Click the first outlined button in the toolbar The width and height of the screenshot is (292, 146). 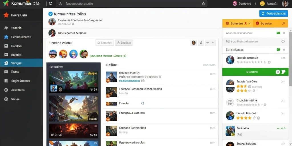point(104,43)
